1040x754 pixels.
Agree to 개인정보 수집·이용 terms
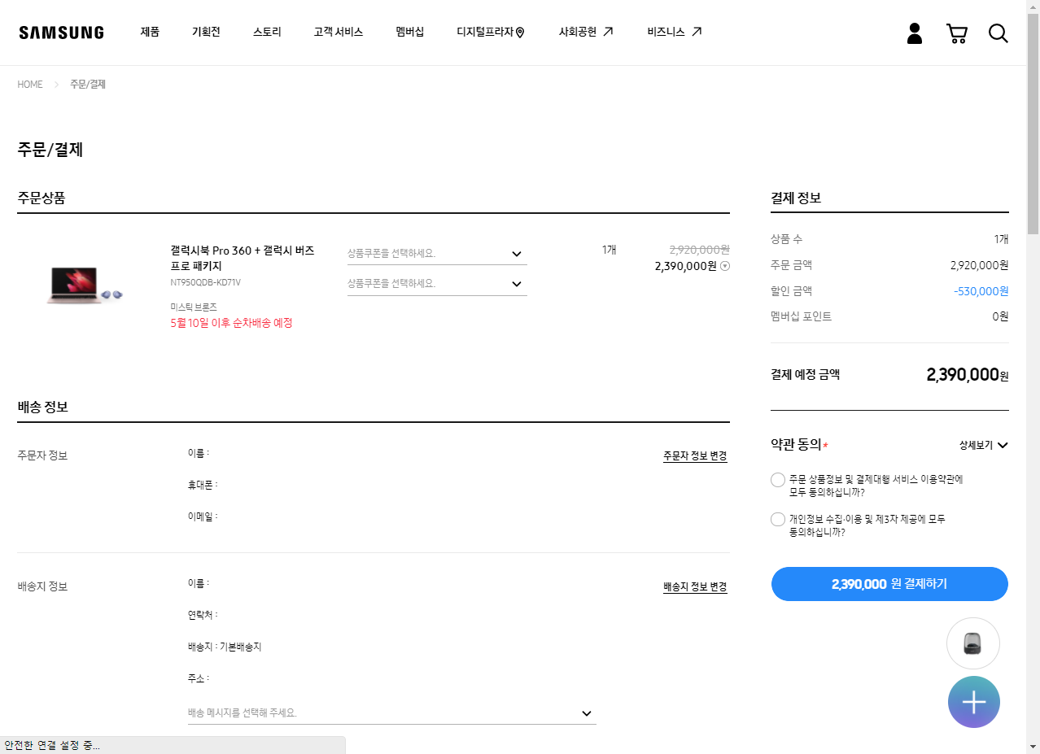(x=778, y=520)
